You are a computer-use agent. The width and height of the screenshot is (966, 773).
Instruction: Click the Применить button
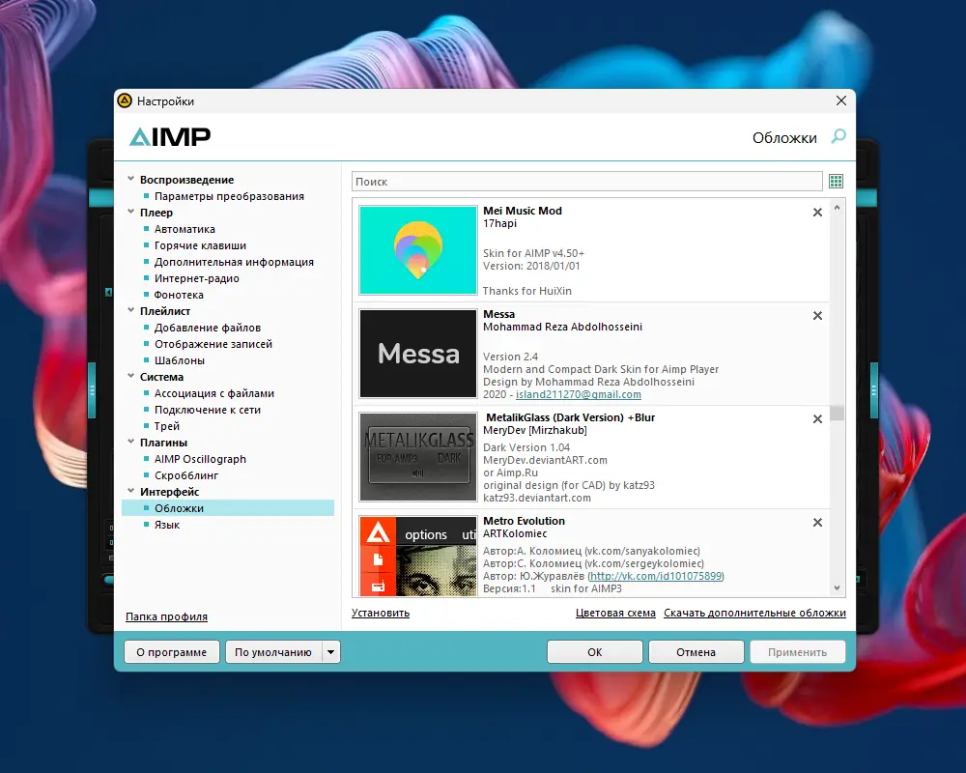797,652
